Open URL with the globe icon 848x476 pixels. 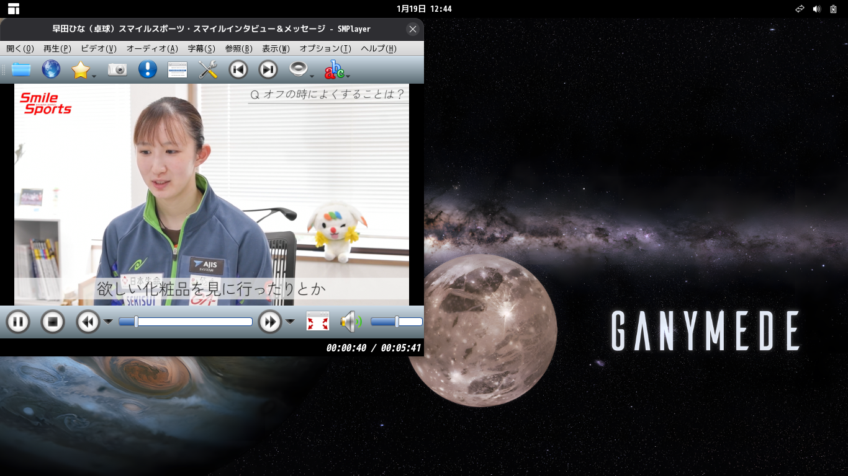click(x=51, y=69)
